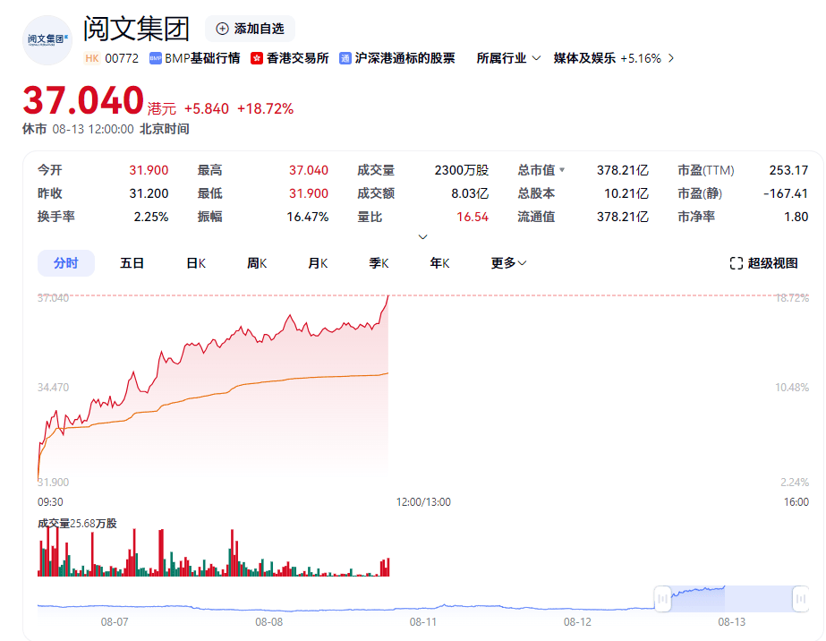This screenshot has width=826, height=641.
Task: Select the 分时 chart tab
Action: pos(66,263)
